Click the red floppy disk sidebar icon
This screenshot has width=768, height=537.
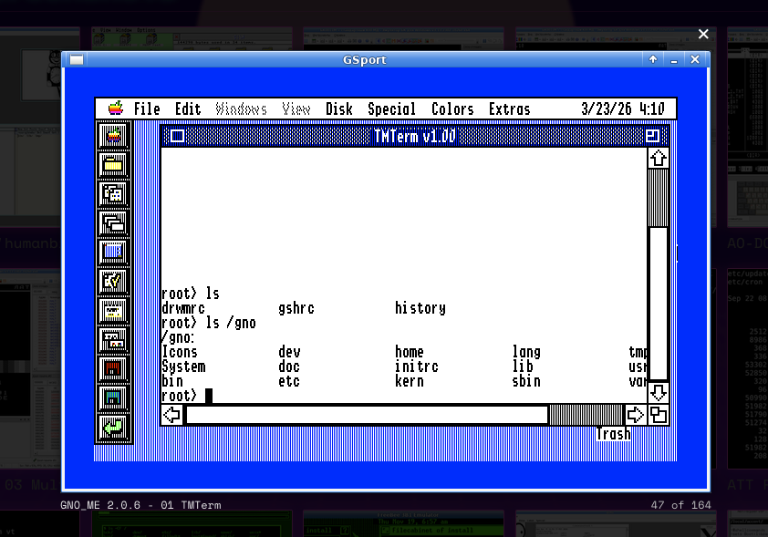coord(113,369)
